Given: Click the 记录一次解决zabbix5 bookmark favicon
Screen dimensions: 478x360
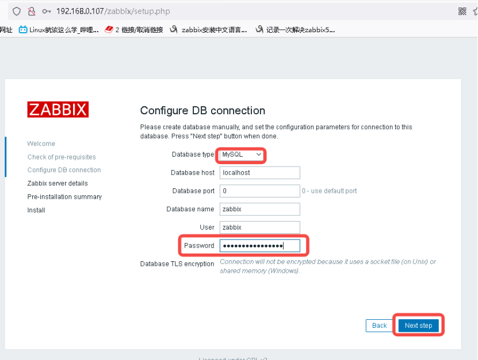Looking at the screenshot, I should point(259,29).
